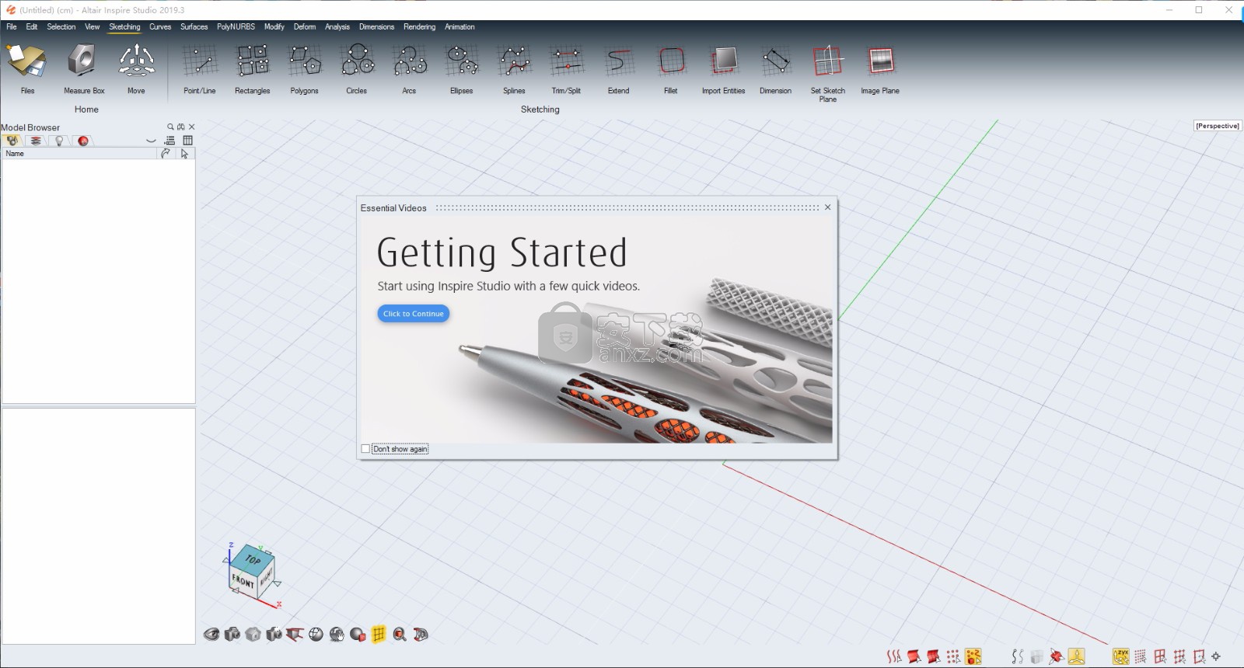Image resolution: width=1244 pixels, height=668 pixels.
Task: Open the lights bulb tab in Model Browser
Action: [59, 141]
